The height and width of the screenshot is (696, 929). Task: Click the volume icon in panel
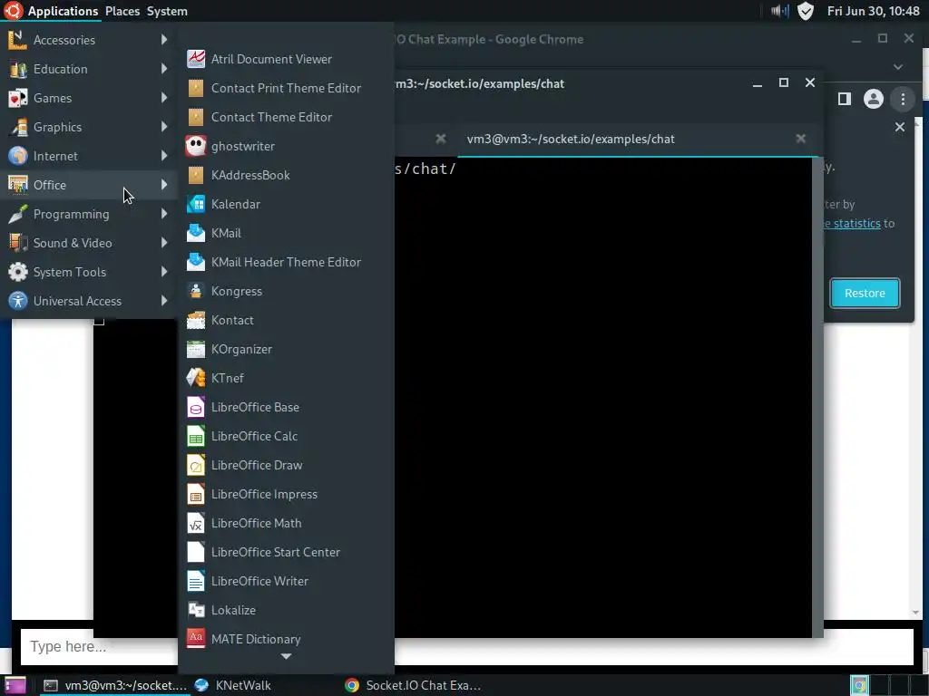click(779, 11)
